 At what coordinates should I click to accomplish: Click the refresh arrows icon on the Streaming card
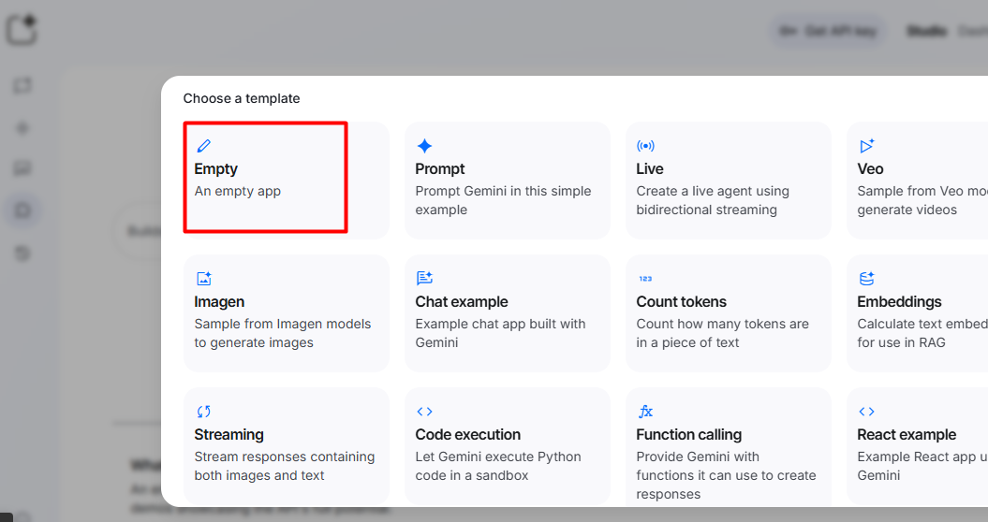(x=203, y=412)
